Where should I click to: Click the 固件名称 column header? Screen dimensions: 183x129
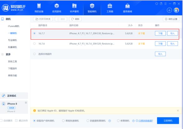tap(74, 25)
